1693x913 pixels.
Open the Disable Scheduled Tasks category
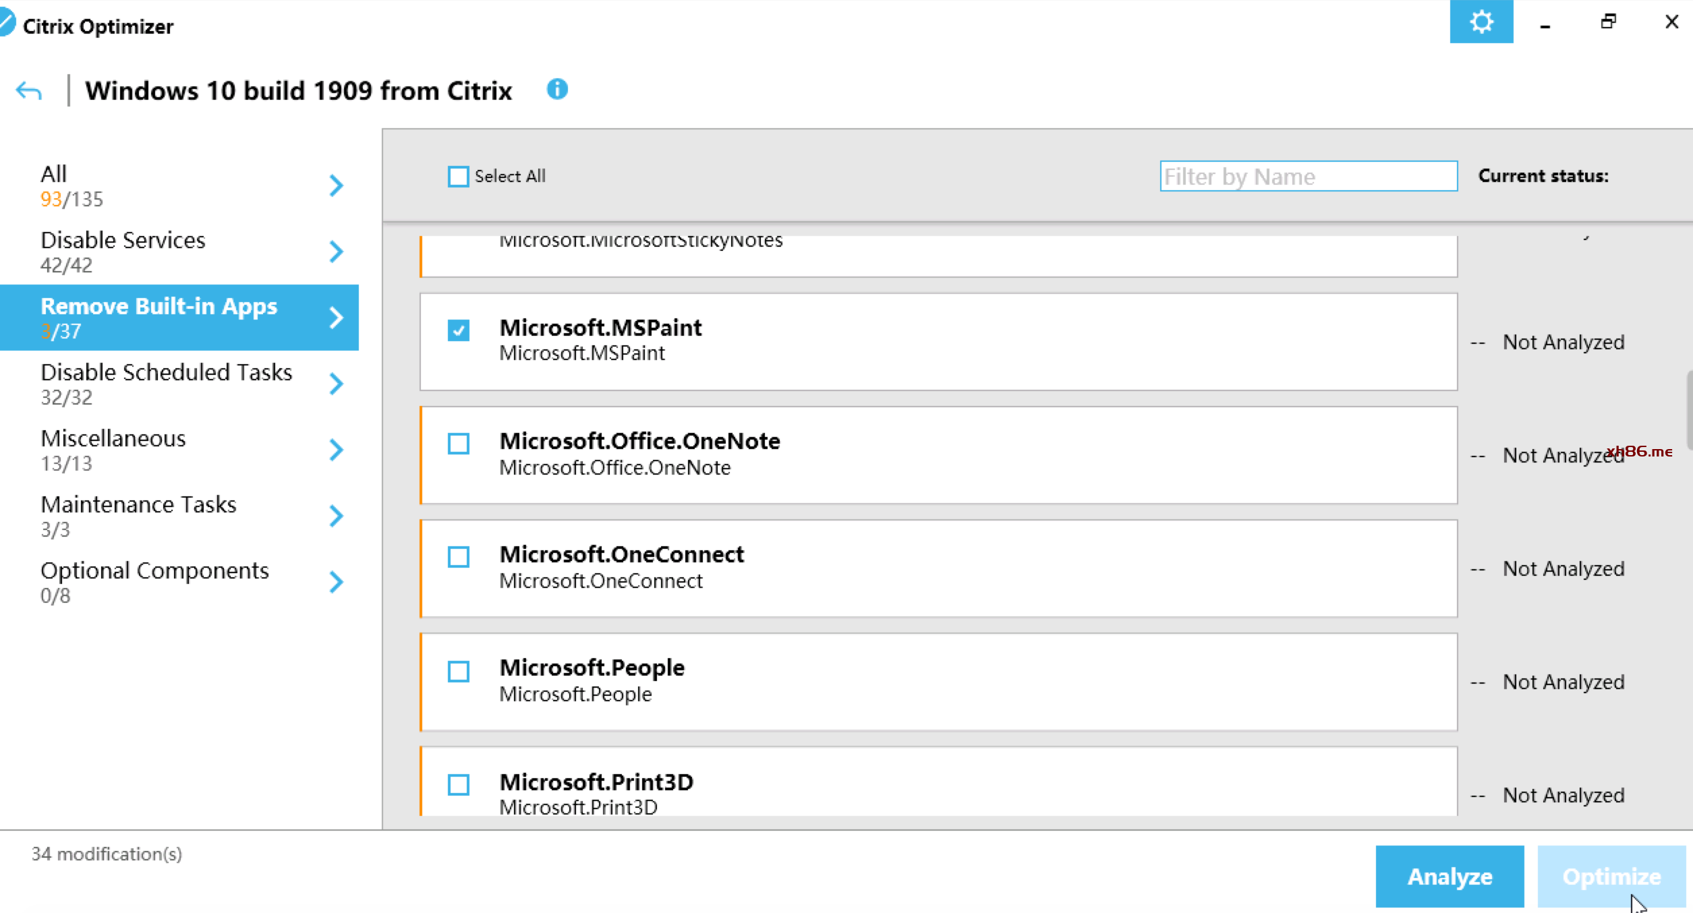(179, 384)
